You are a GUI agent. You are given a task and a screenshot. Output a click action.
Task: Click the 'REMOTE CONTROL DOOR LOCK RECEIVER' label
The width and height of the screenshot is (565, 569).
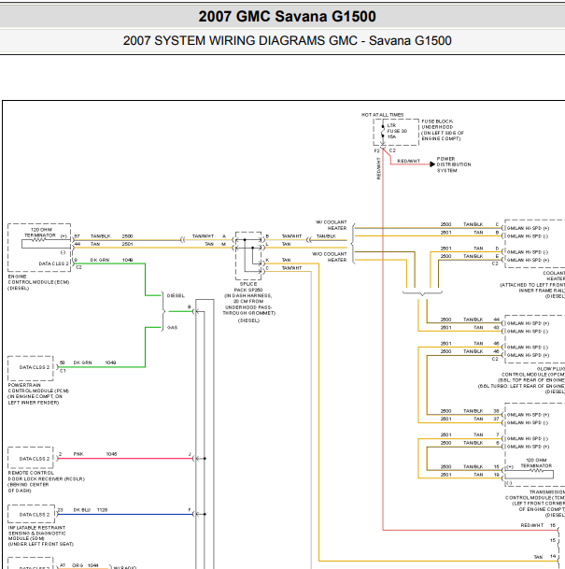coord(46,481)
